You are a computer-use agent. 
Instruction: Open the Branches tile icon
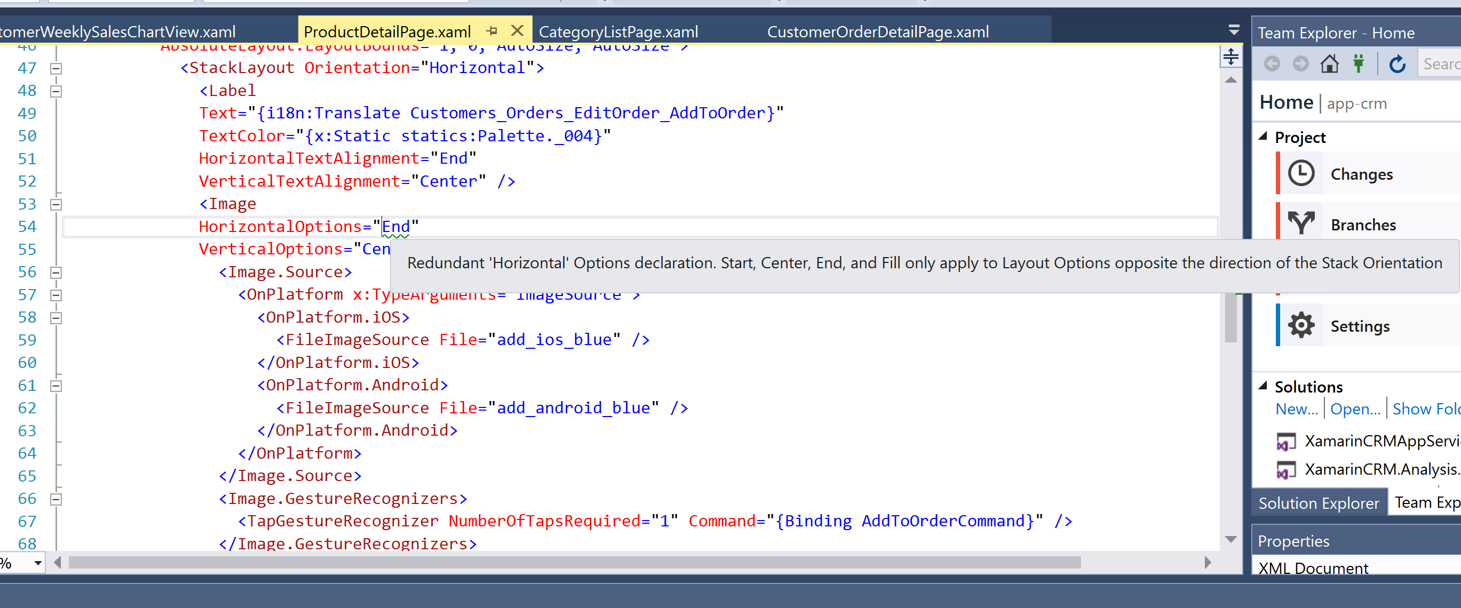click(x=1301, y=224)
